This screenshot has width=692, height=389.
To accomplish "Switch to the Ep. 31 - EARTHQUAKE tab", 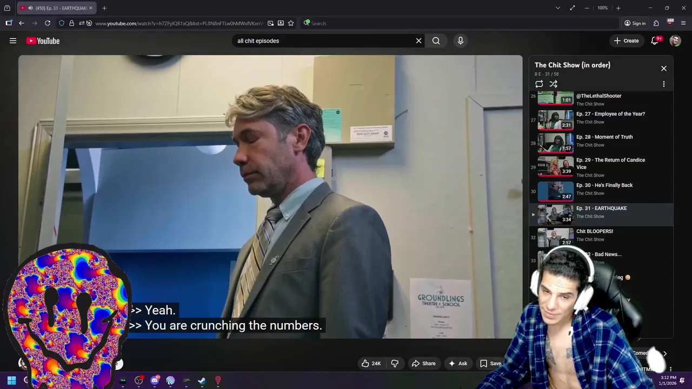I will click(57, 8).
